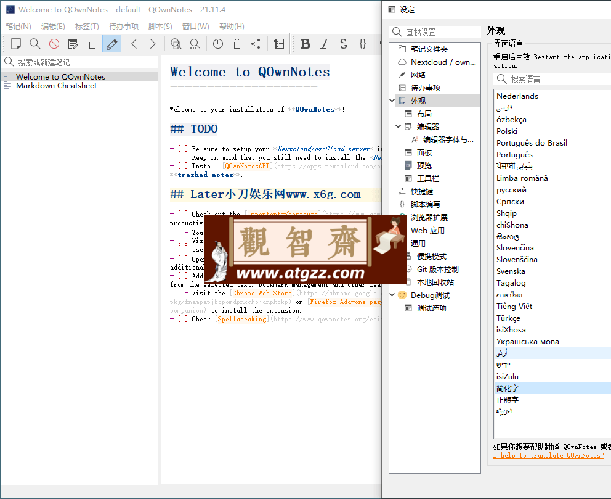Open the 帮助(H) menu
The image size is (611, 499).
point(232,26)
